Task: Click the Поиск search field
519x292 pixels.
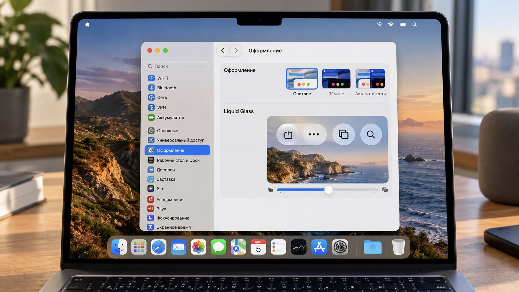Action: point(177,66)
